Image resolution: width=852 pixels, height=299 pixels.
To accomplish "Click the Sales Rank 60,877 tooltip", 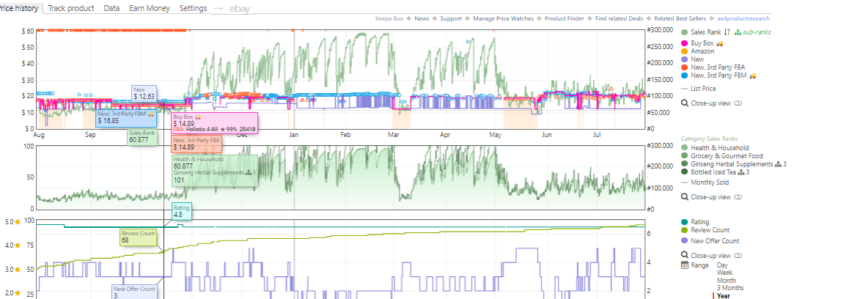I will (x=142, y=136).
